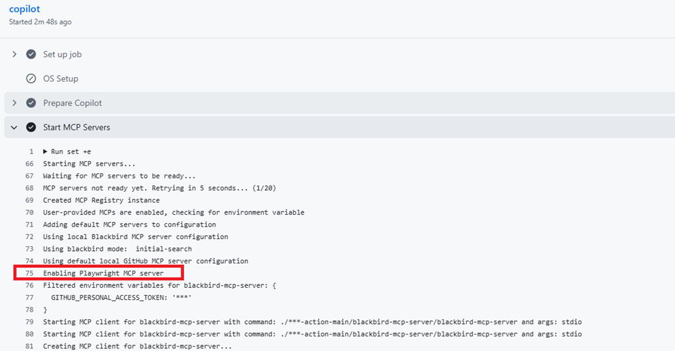
Task: Click the GITHUB_PERSONAL_ACCESS_TOKEN log line
Action: click(121, 297)
